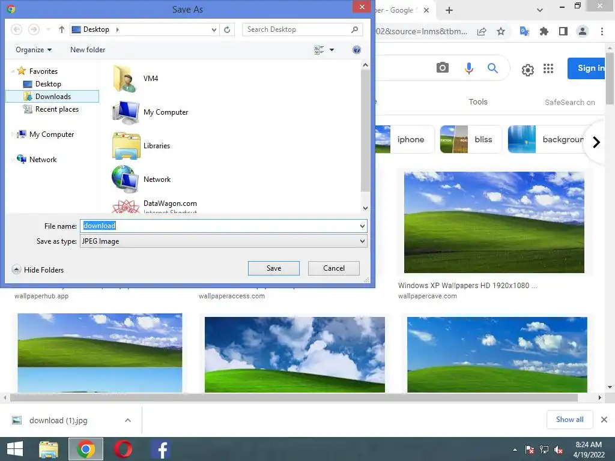Expand the File name dropdown arrow
Image resolution: width=615 pixels, height=461 pixels.
tap(362, 226)
